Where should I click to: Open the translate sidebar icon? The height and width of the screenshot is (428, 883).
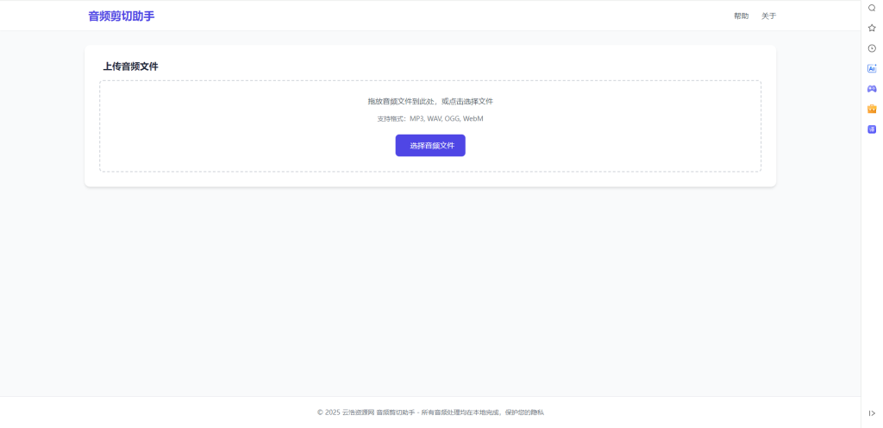[872, 129]
